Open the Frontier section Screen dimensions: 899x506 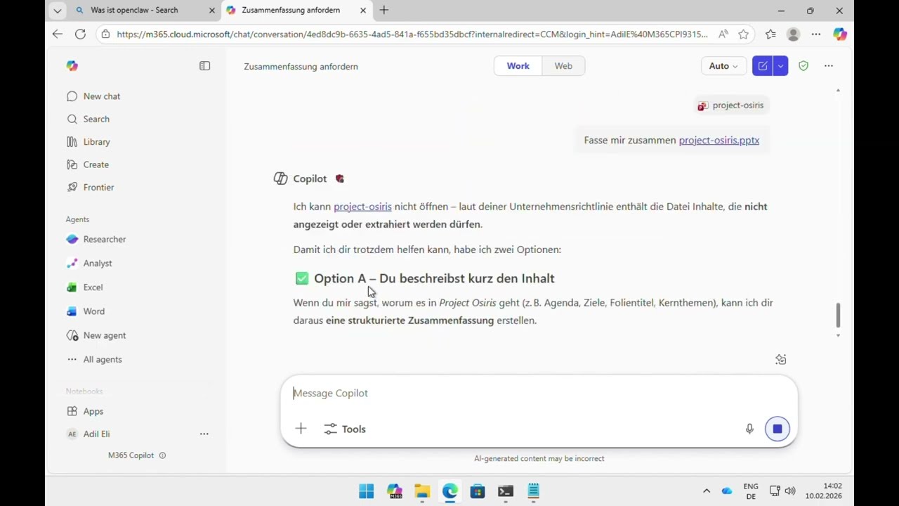90,187
